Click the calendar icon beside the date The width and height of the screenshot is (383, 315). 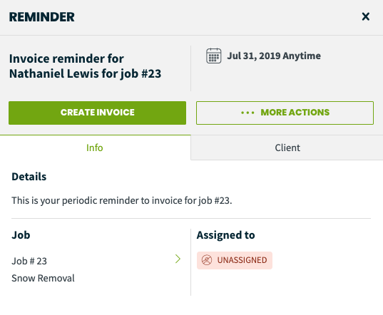click(214, 56)
